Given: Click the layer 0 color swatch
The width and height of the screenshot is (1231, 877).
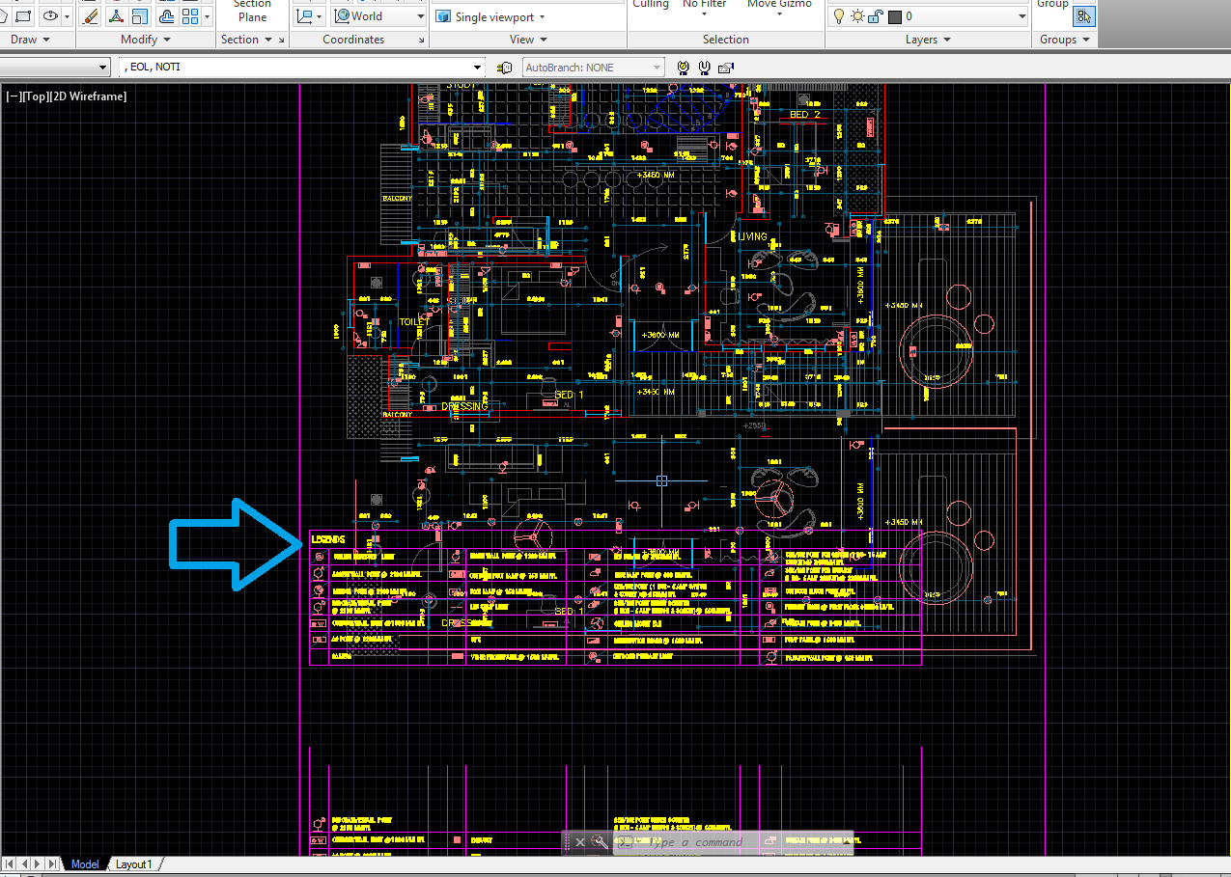Looking at the screenshot, I should 894,16.
